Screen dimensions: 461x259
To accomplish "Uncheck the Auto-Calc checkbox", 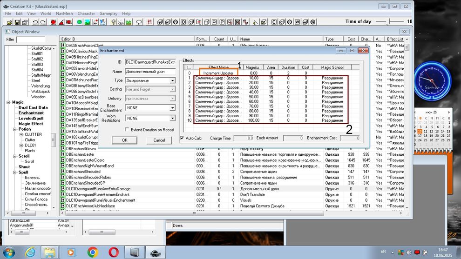I will pyautogui.click(x=182, y=138).
